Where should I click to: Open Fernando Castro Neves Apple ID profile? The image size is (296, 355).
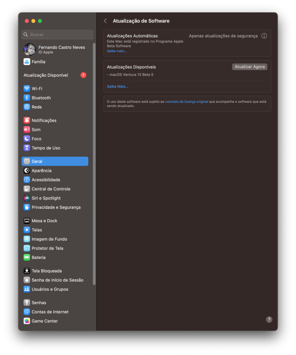click(55, 49)
